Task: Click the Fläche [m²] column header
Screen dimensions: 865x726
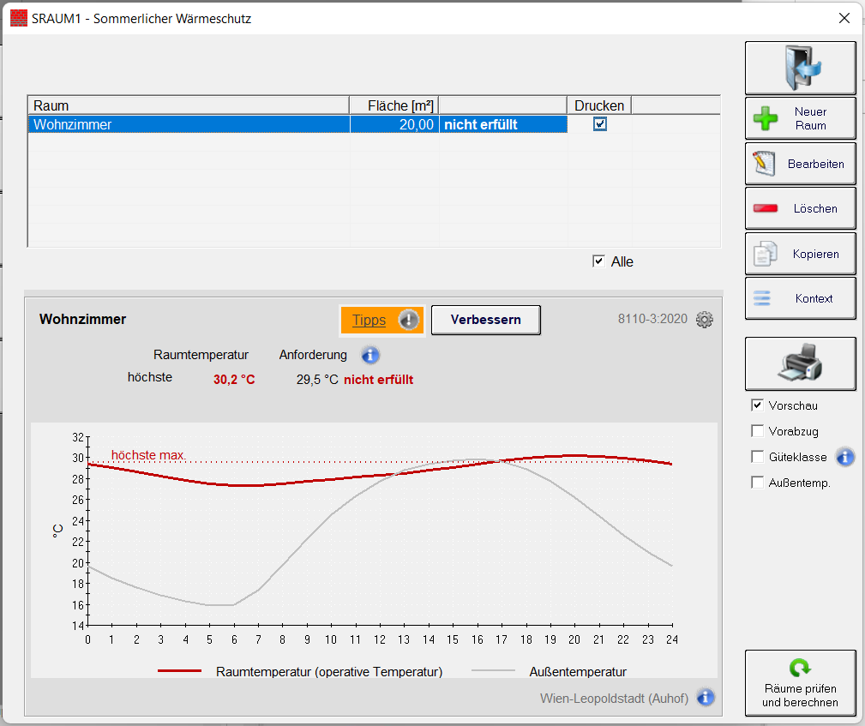Action: 393,105
